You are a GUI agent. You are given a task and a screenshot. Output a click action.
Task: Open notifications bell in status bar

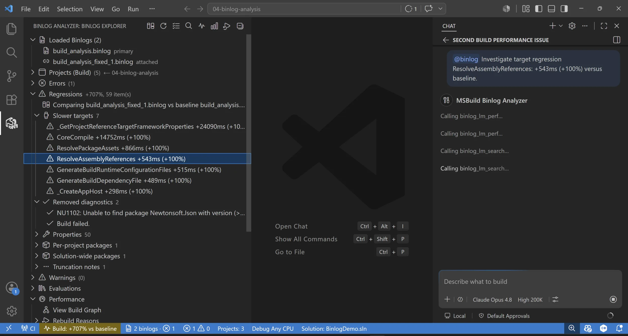[619, 328]
